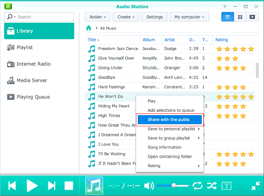Adjust the volume slider handle

[x=174, y=186]
